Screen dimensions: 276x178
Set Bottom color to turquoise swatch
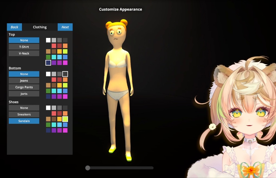click(x=54, y=91)
